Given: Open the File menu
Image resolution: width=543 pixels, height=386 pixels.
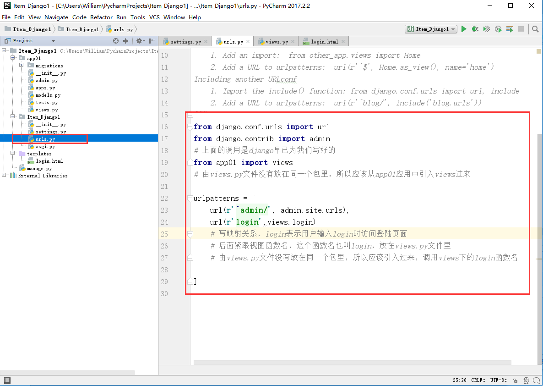Looking at the screenshot, I should click(x=6, y=17).
